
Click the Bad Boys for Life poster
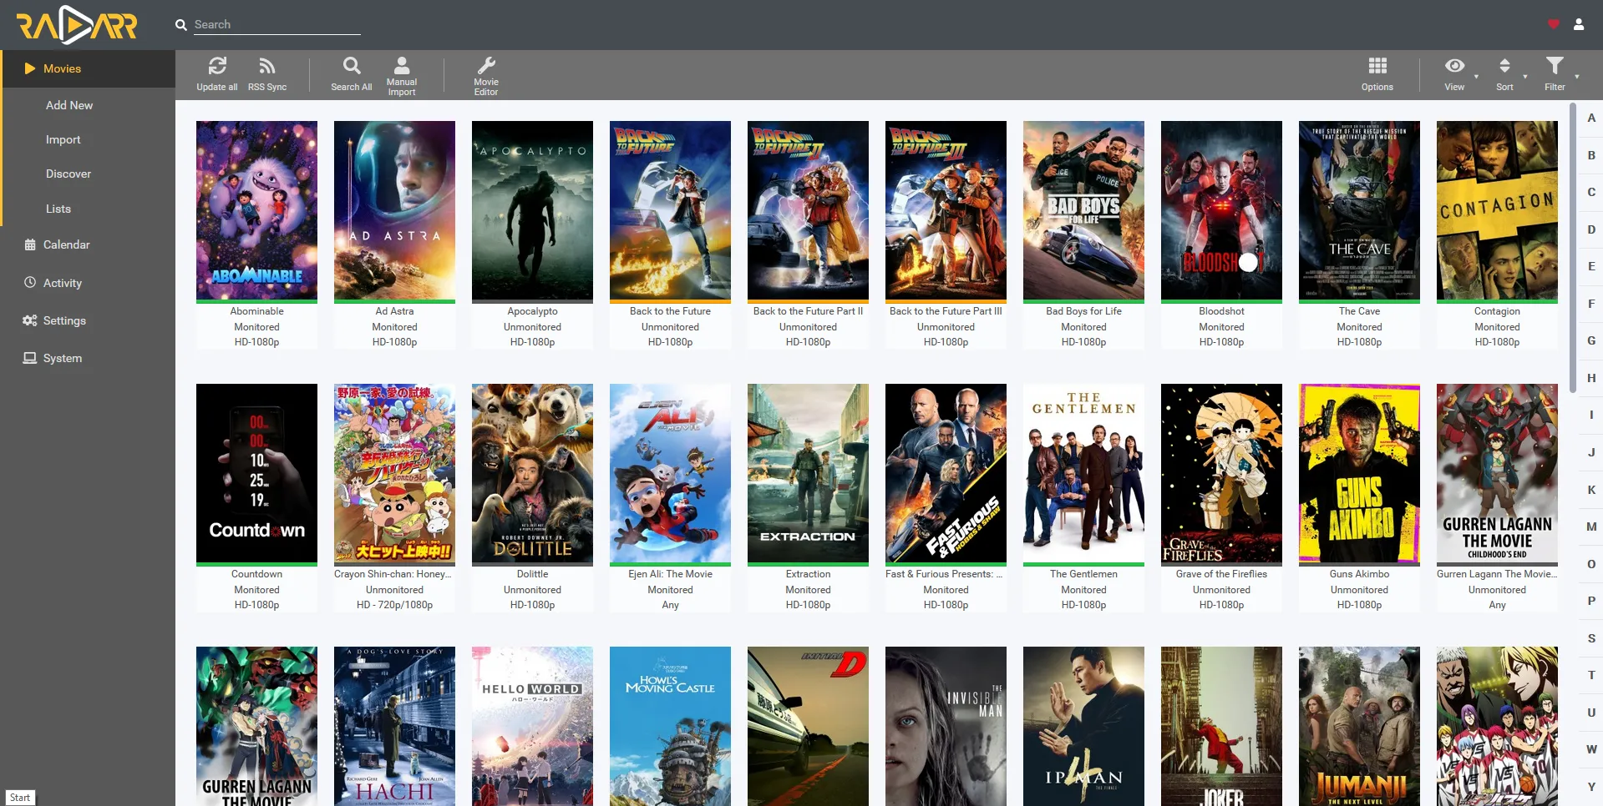[1083, 210]
